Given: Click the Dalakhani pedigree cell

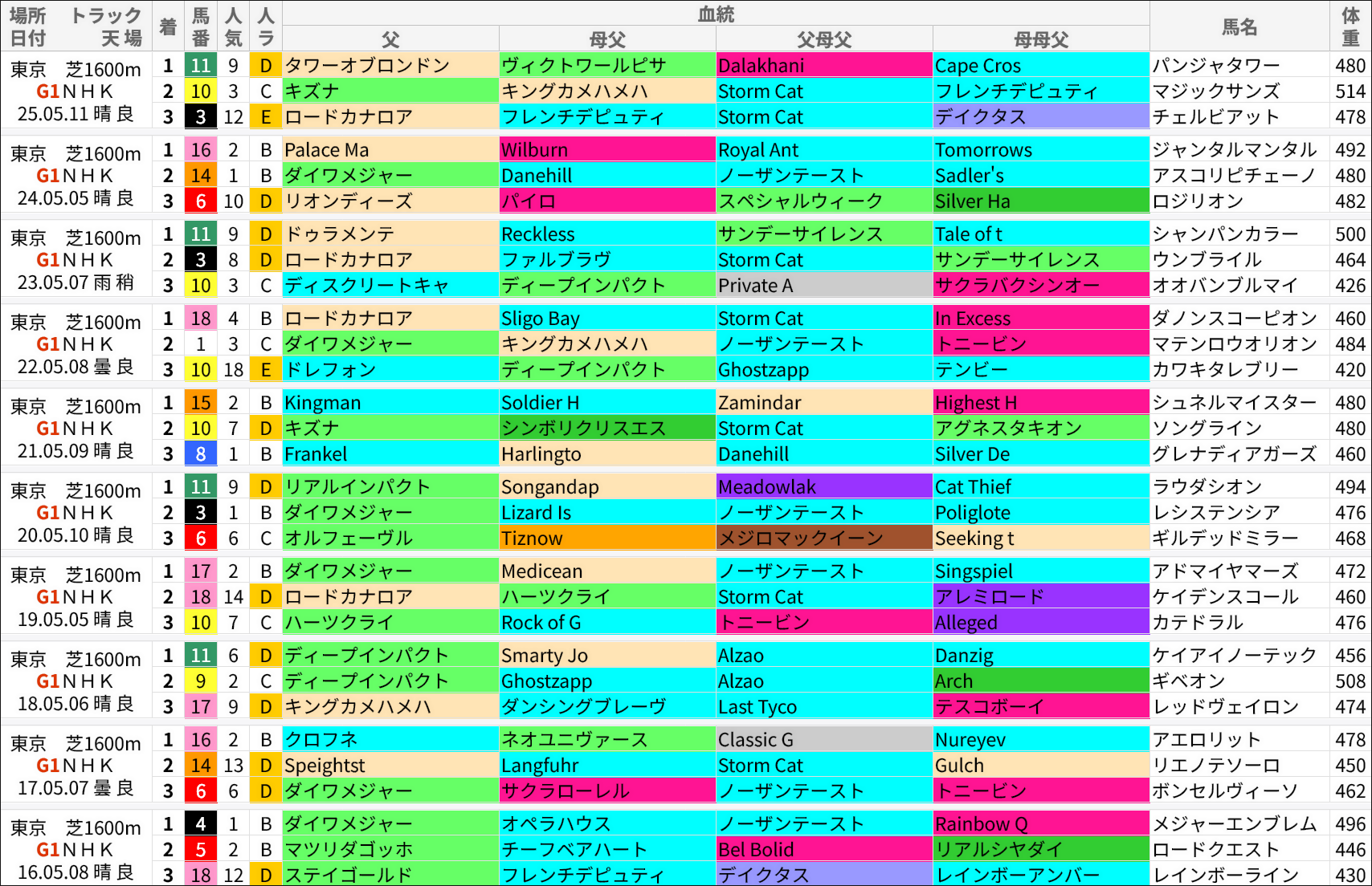Looking at the screenshot, I should 824,66.
